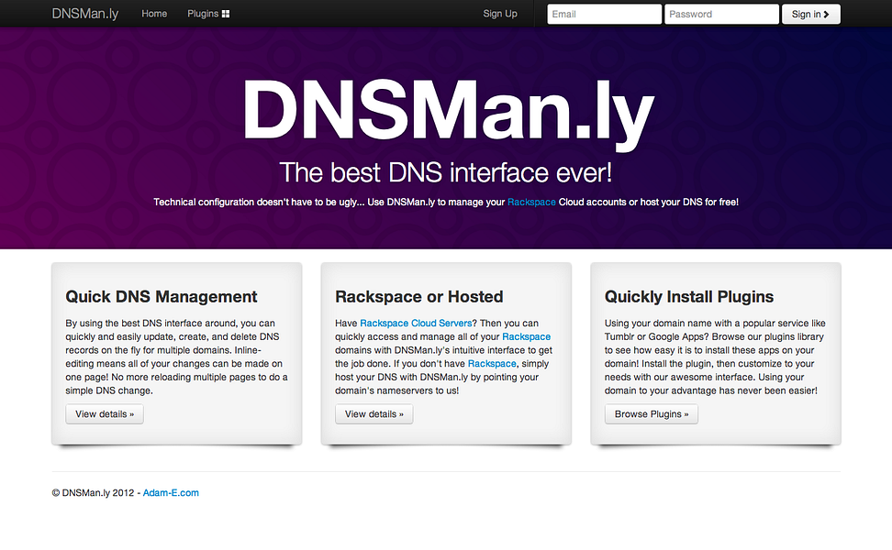Click the Quick DNS Management heading
The image size is (892, 550).
(x=161, y=297)
